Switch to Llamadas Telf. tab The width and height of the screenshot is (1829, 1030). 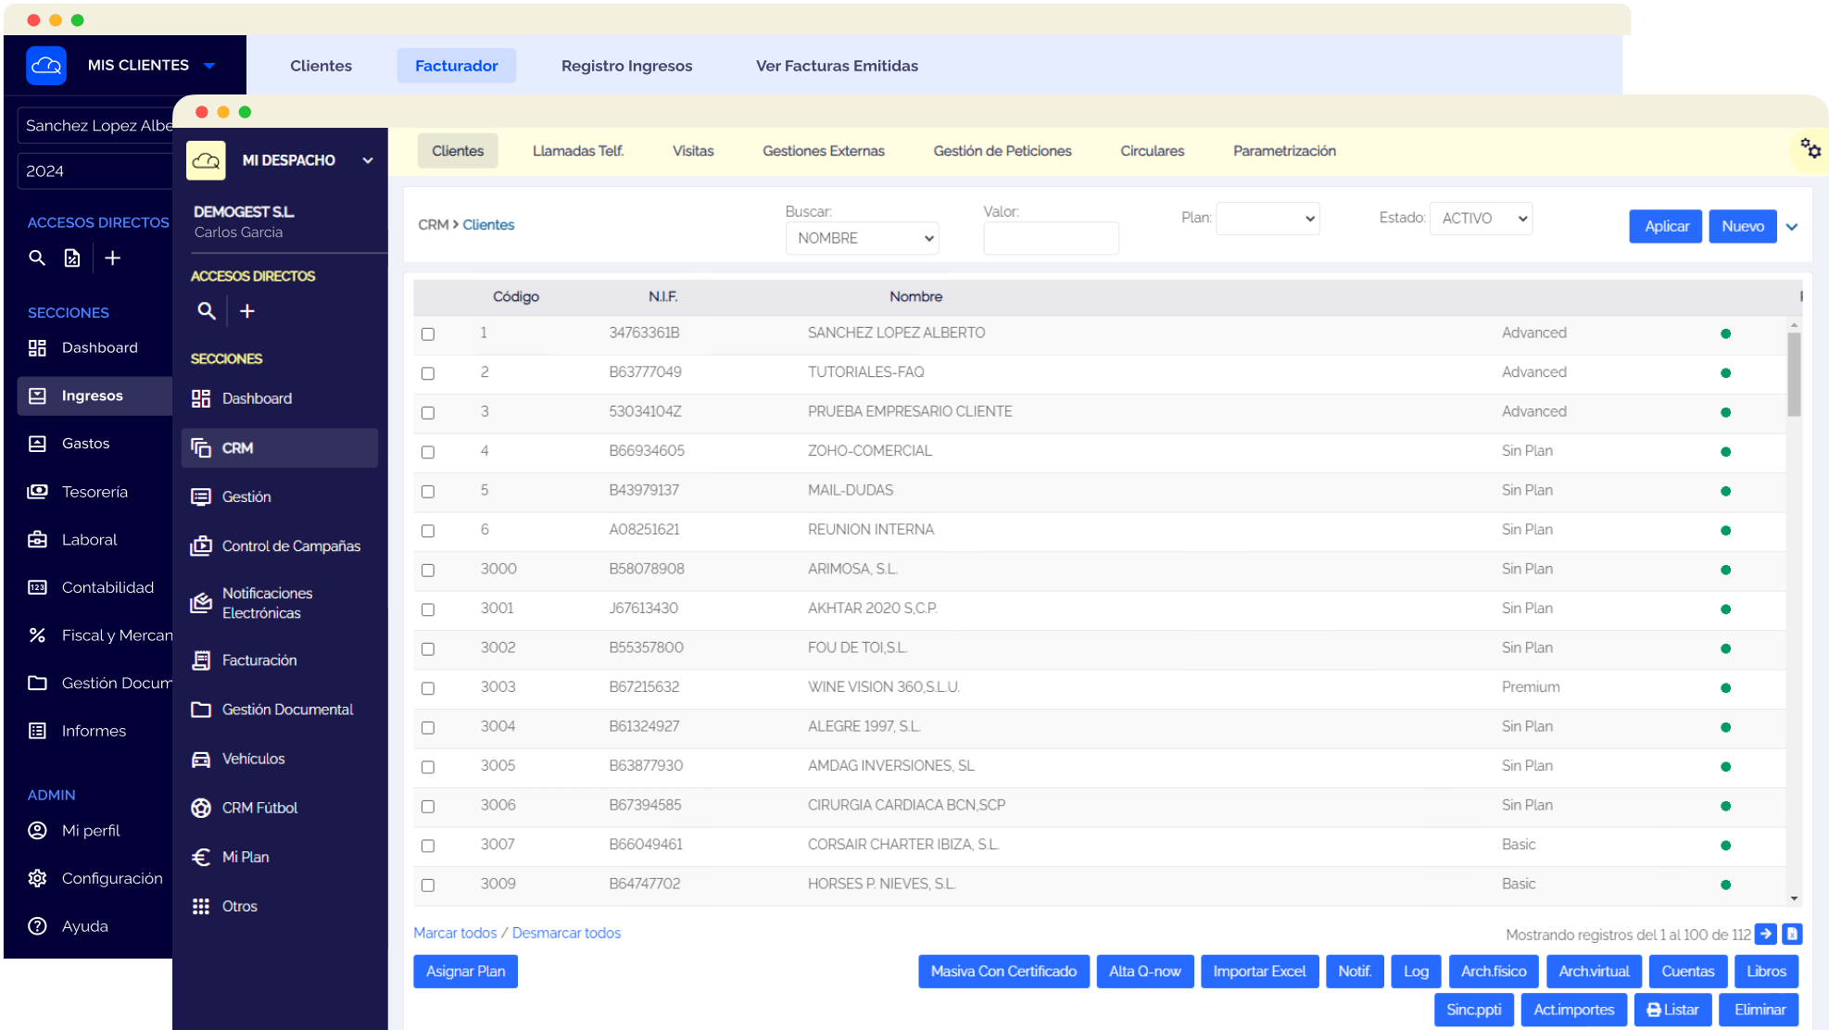click(578, 151)
